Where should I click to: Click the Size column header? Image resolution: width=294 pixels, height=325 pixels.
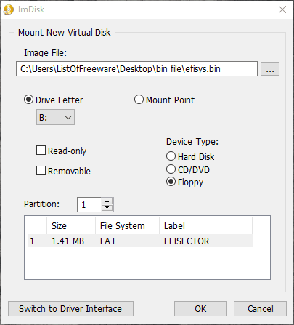click(x=71, y=226)
